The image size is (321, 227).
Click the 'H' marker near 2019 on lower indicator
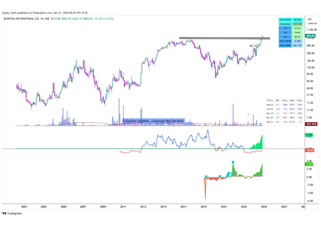(206, 177)
